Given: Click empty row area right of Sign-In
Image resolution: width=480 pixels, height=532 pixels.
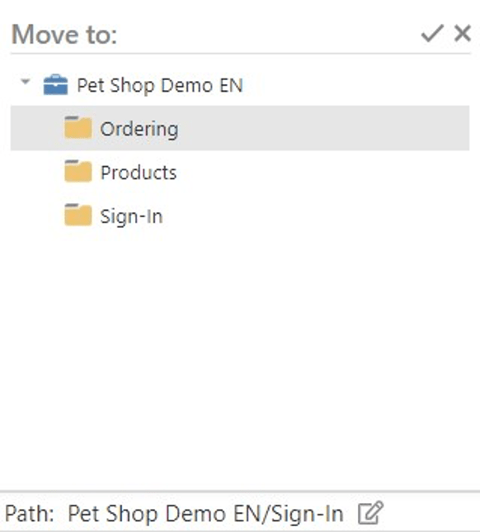Looking at the screenshot, I should pyautogui.click(x=315, y=216).
